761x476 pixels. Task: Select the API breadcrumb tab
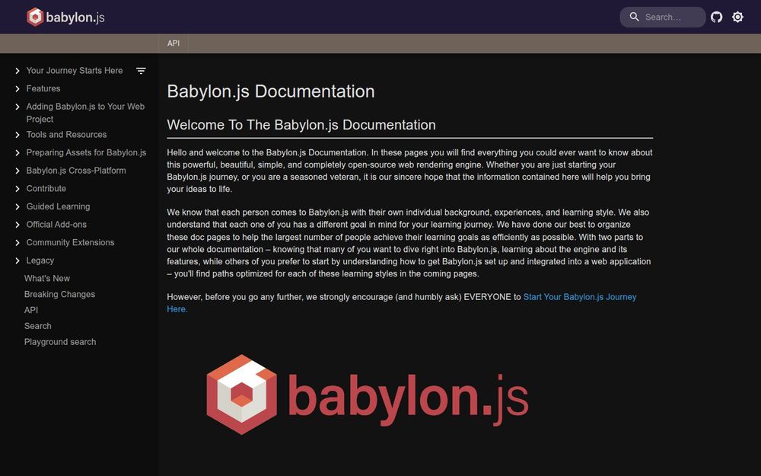pyautogui.click(x=174, y=43)
